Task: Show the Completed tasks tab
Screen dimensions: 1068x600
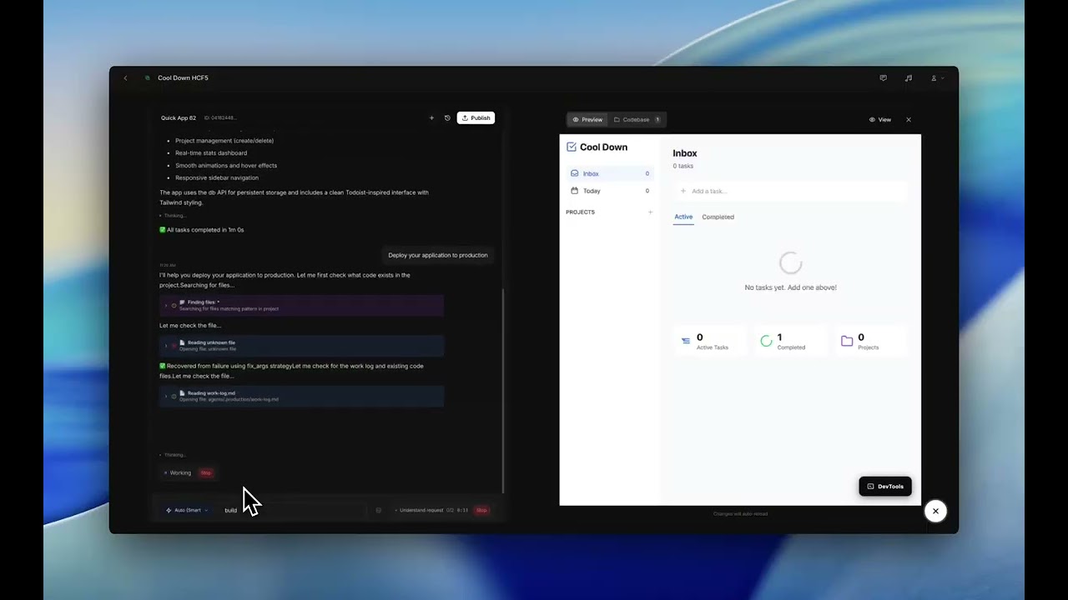Action: click(x=718, y=217)
